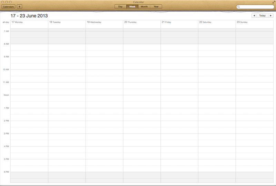Viewport: 276px width, 186px height.
Task: Open the Calendars list button
Action: point(8,7)
